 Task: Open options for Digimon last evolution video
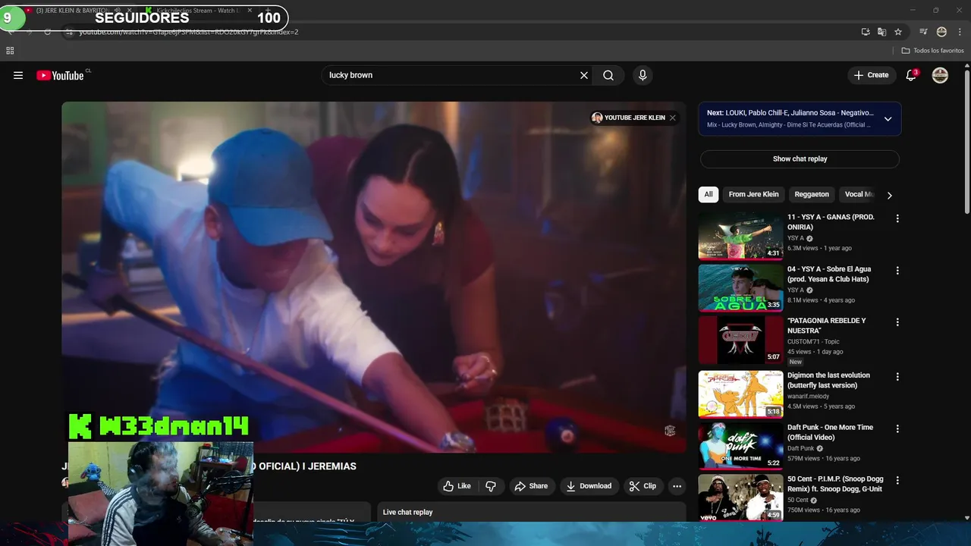[897, 377]
